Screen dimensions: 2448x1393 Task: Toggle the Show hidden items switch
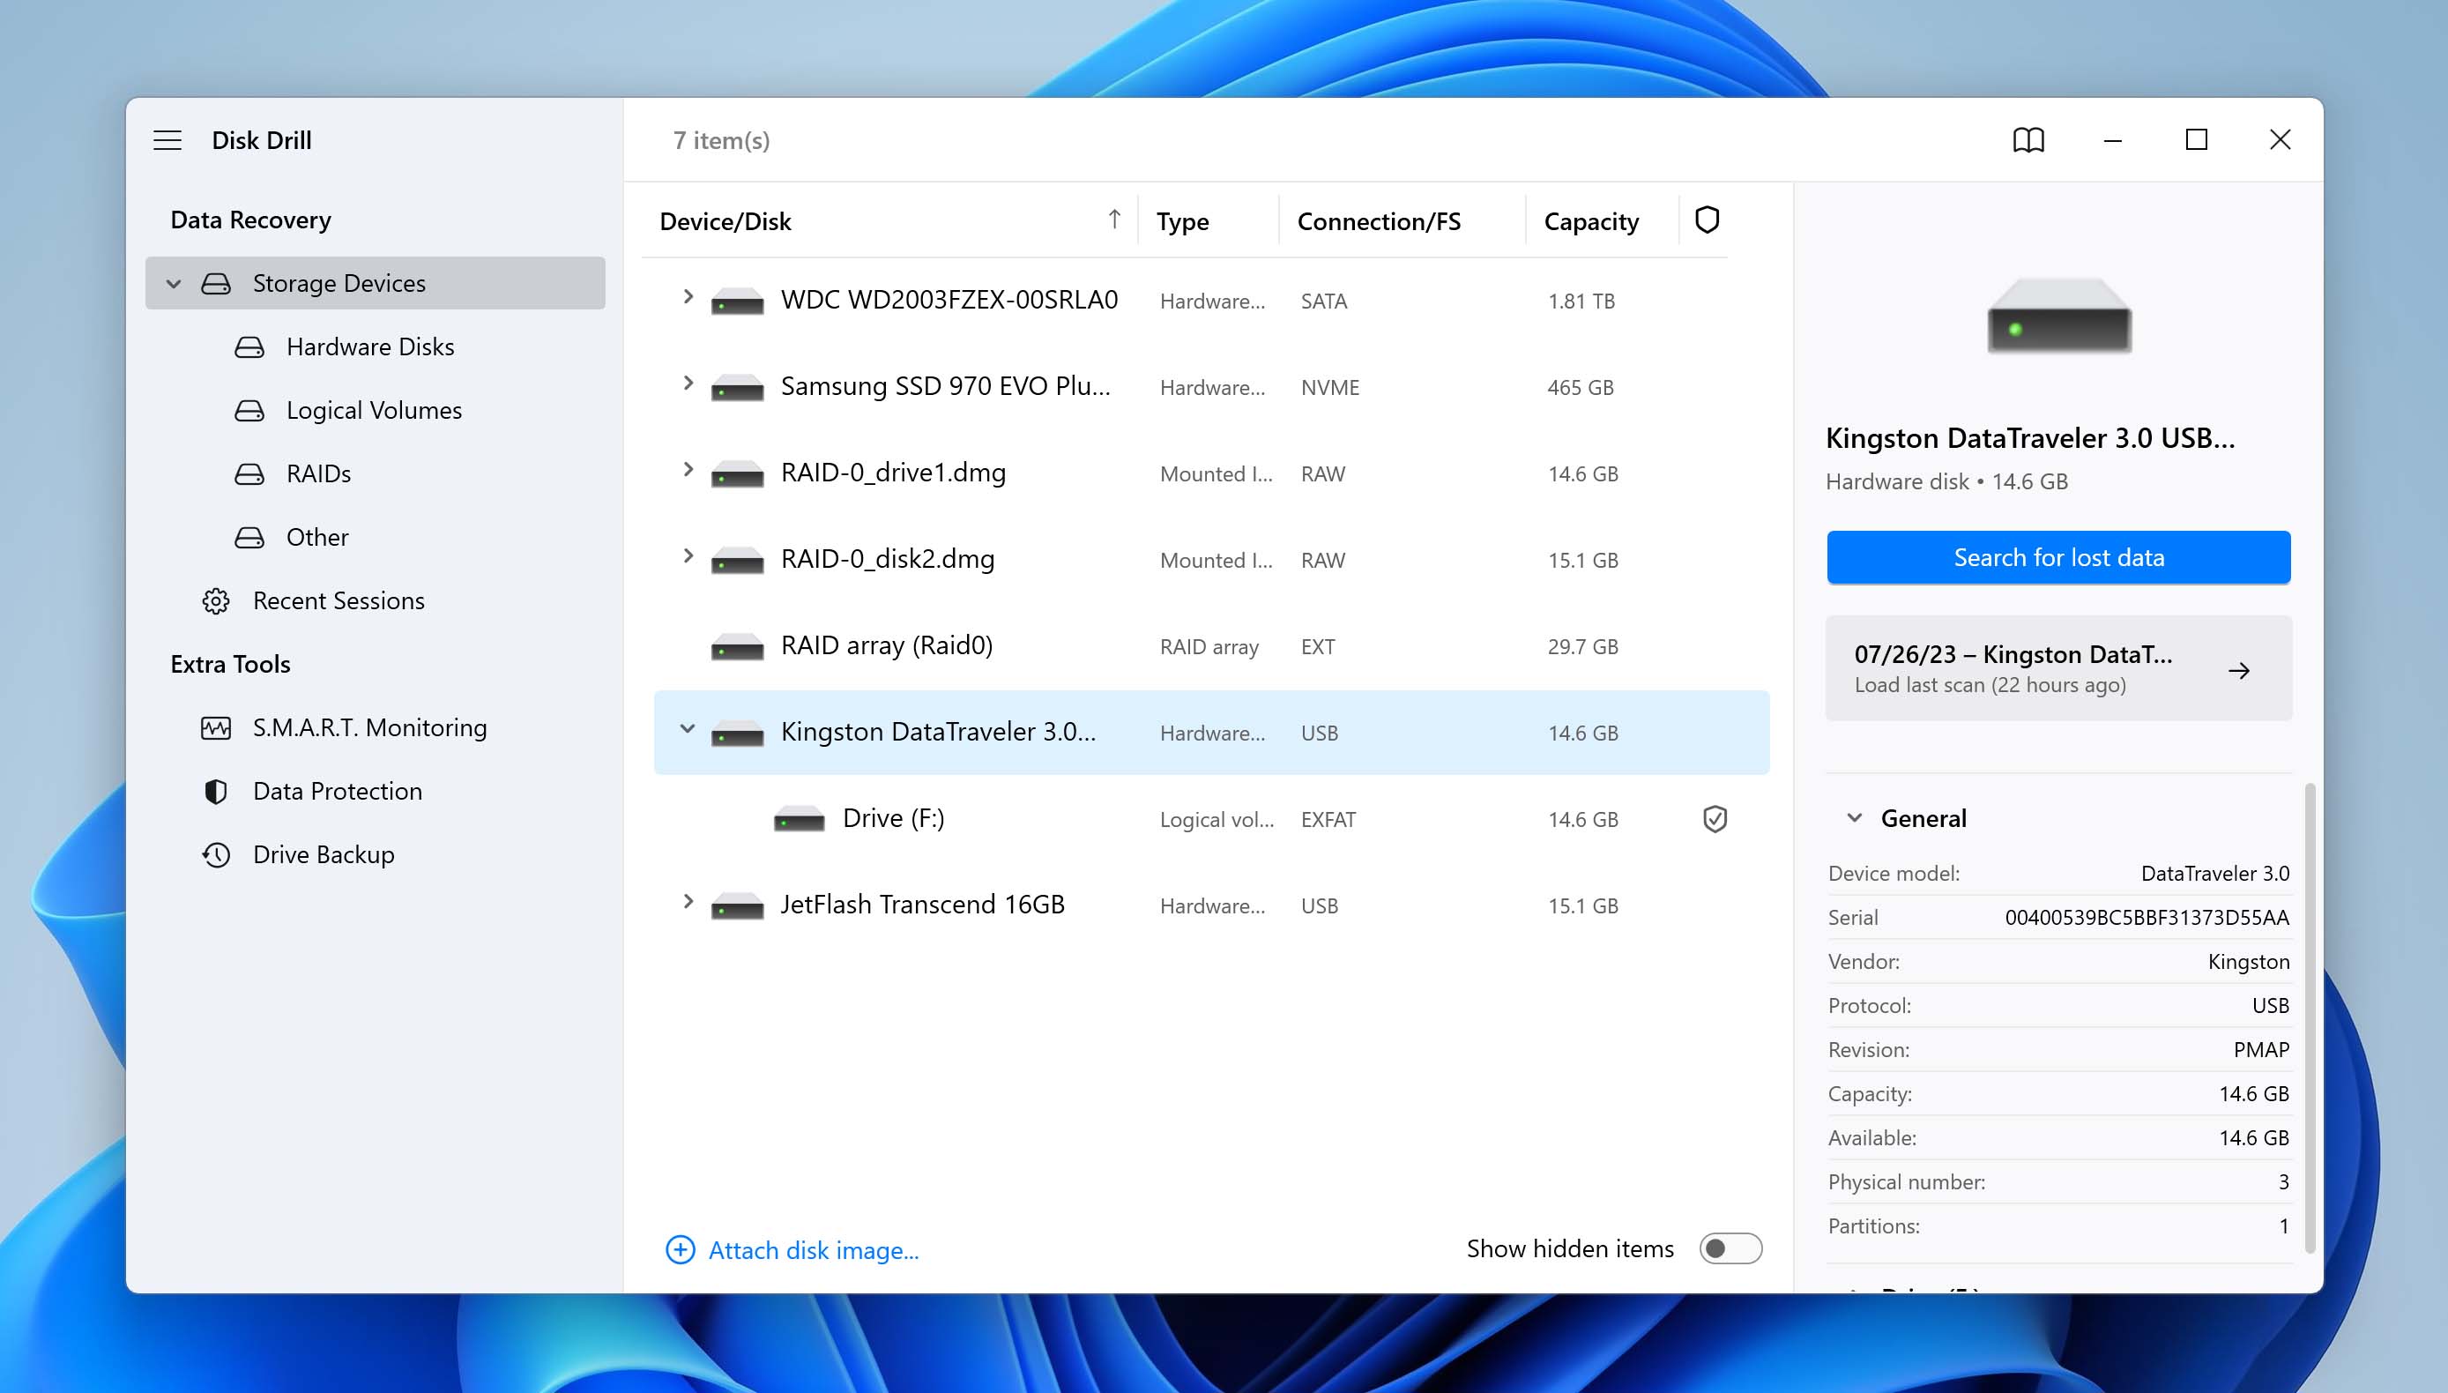1730,1248
